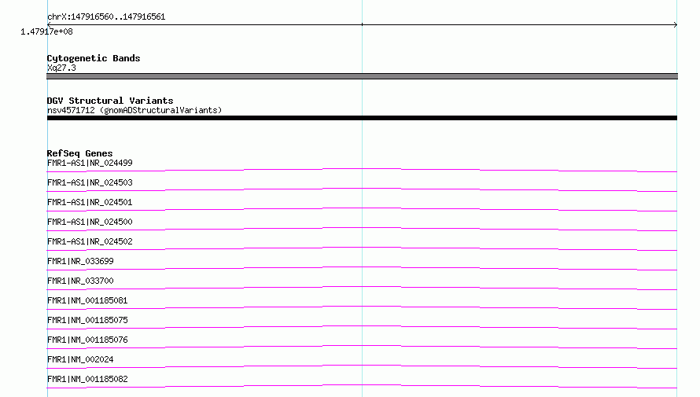Click the black nsv4571712 structural variant bar

(362, 118)
